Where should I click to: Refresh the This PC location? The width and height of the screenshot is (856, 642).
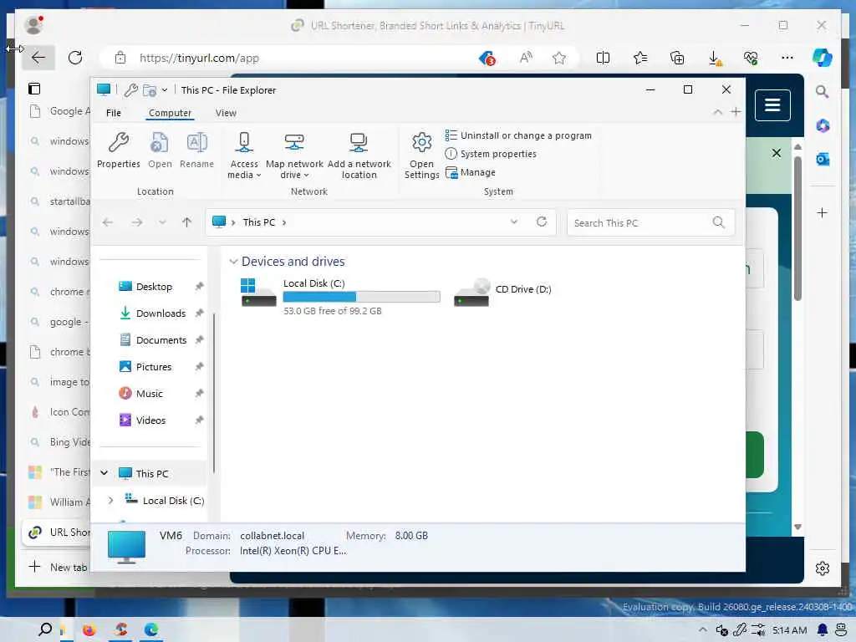[542, 222]
